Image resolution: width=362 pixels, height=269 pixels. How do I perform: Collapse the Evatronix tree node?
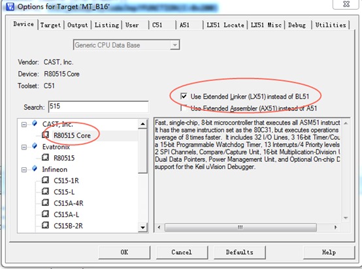pyautogui.click(x=24, y=147)
